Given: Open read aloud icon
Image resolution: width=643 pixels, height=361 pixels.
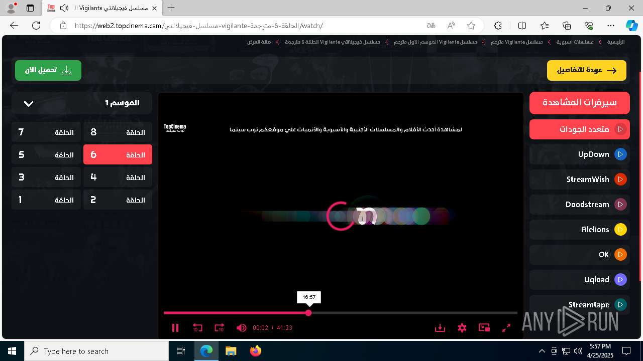Looking at the screenshot, I should [451, 26].
